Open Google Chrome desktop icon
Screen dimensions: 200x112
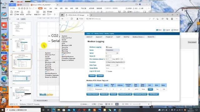pyautogui.click(x=4, y=69)
